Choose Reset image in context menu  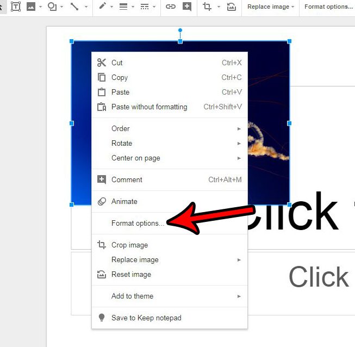coord(170,275)
